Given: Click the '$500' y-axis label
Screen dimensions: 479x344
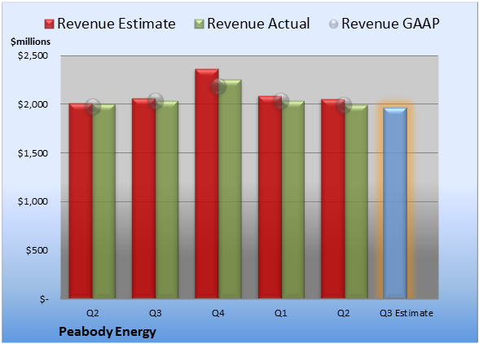Looking at the screenshot, I should click(37, 250).
